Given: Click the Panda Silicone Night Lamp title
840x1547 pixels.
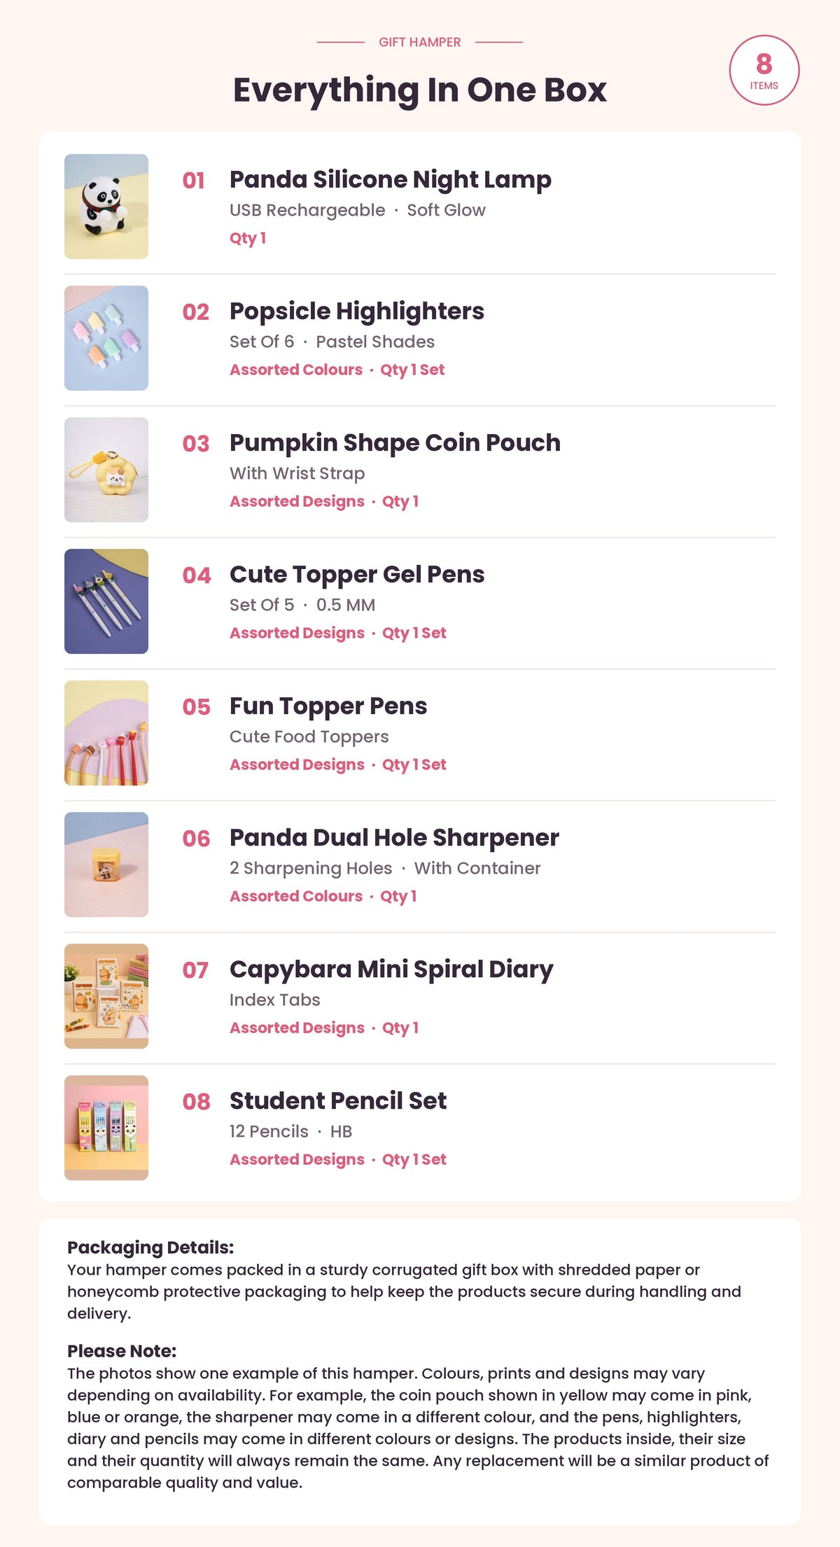Looking at the screenshot, I should tap(391, 180).
